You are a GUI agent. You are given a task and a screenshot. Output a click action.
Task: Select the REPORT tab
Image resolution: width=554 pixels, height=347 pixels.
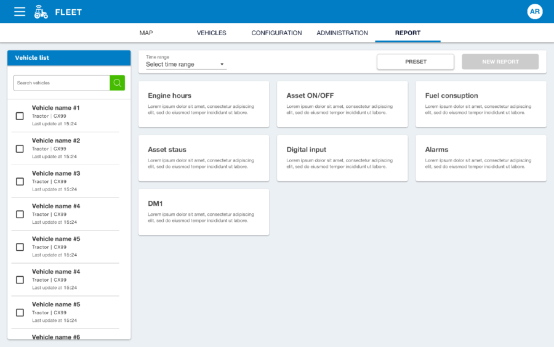[407, 33]
